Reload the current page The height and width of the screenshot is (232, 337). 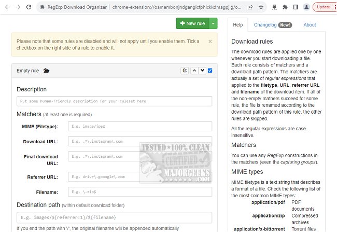pos(29,7)
